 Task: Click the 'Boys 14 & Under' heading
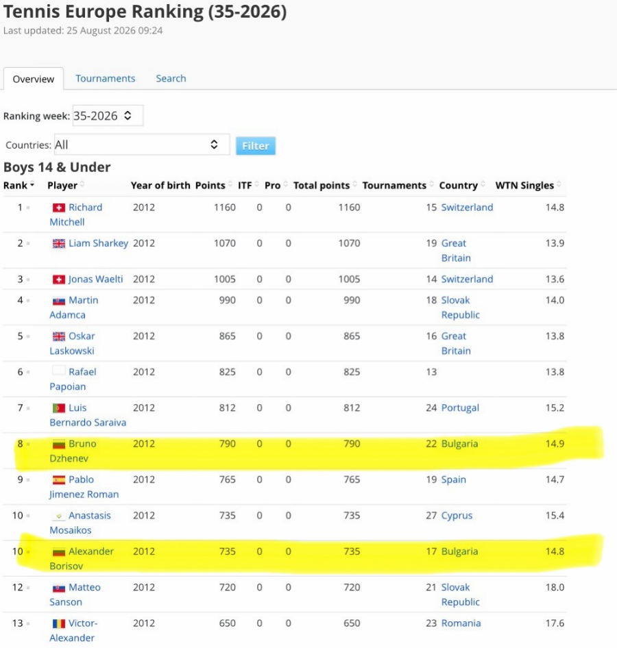pyautogui.click(x=57, y=167)
